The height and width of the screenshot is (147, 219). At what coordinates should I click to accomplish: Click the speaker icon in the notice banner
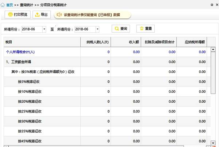pyautogui.click(x=59, y=15)
